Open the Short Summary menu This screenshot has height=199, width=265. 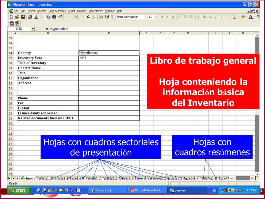pyautogui.click(x=77, y=11)
